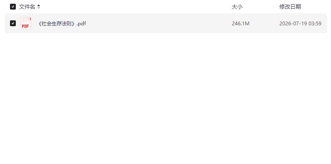Click the downward sort arrow beside 文件名

(39, 8)
